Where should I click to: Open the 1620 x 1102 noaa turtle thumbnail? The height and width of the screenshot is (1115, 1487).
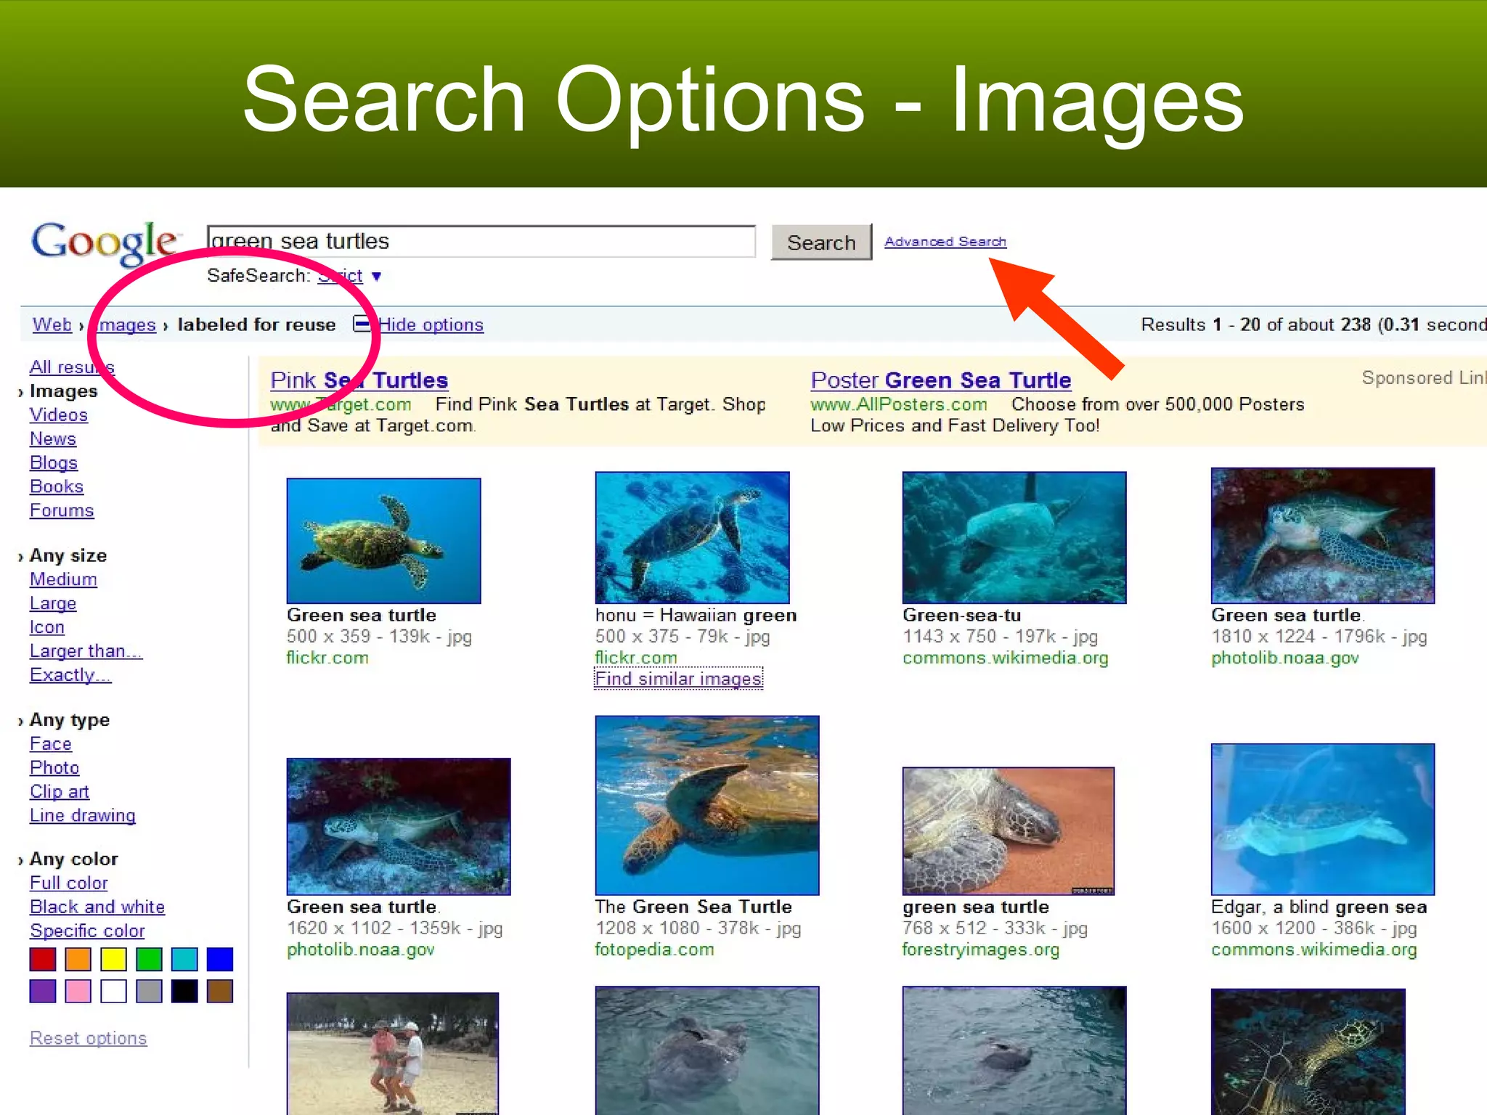[399, 827]
